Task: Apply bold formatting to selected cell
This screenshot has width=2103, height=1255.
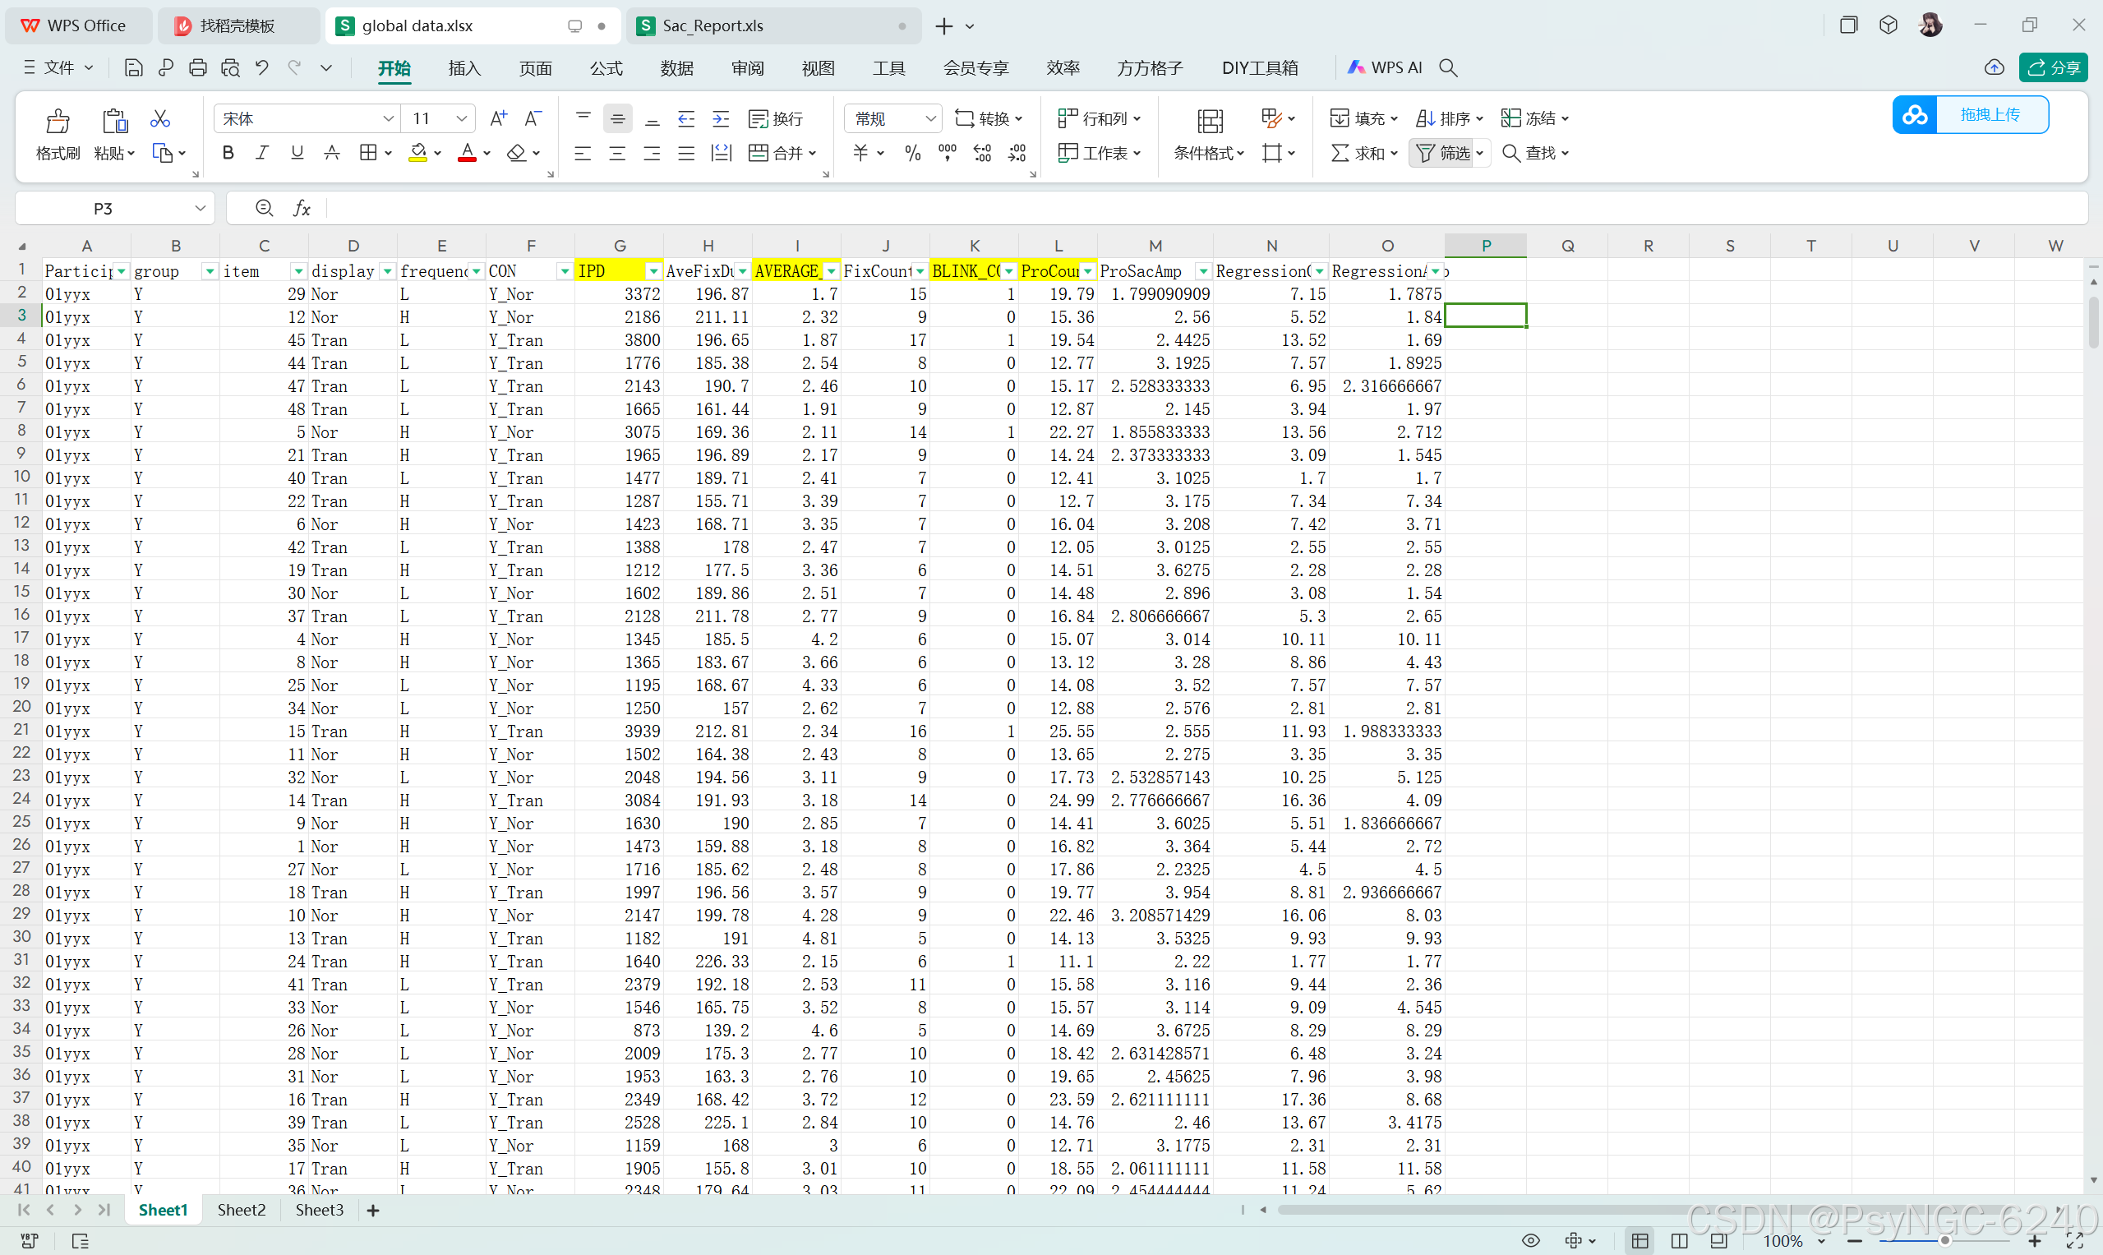Action: point(228,153)
